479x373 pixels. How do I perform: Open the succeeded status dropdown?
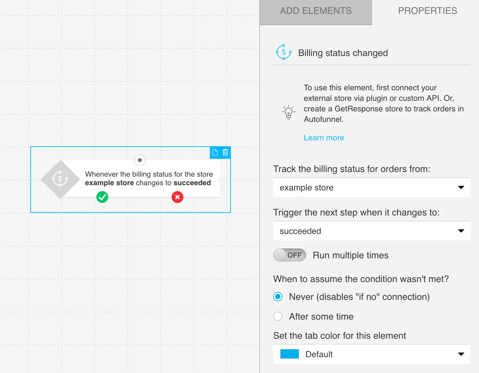(371, 231)
